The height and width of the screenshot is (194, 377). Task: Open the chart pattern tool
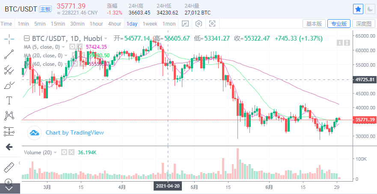(9, 115)
